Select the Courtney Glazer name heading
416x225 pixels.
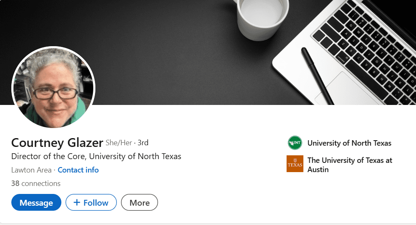click(57, 143)
